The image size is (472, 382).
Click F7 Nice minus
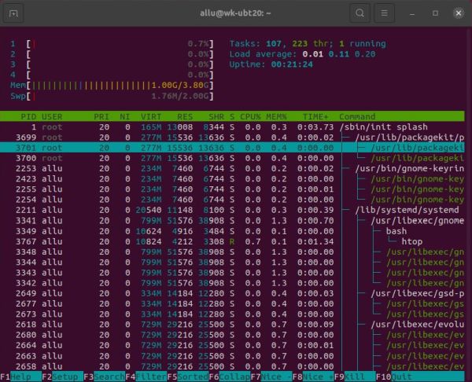(x=271, y=376)
